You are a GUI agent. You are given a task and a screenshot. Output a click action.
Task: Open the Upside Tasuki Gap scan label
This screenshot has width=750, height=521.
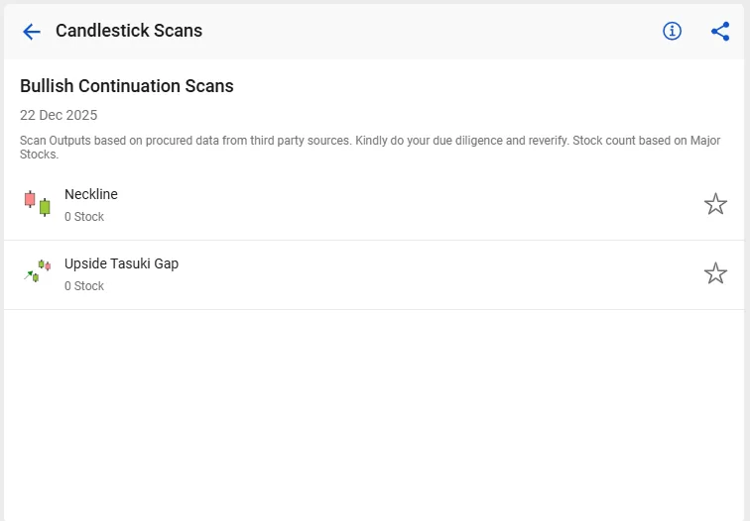[x=121, y=263]
